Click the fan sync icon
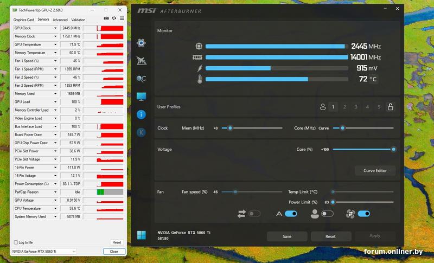This screenshot has width=434, height=263. click(x=350, y=214)
